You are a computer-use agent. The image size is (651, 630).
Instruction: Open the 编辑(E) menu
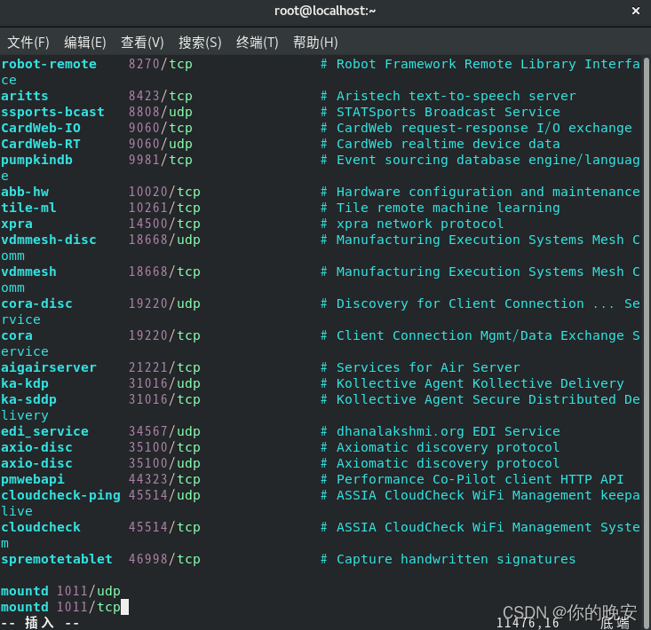(85, 43)
